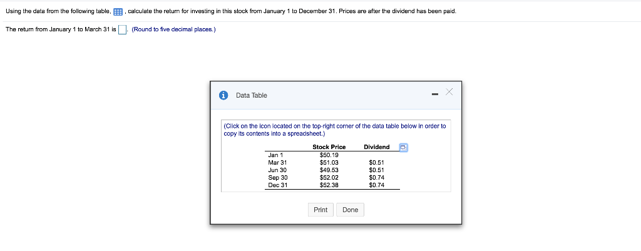Click the Jun 30 dividend $0.51
This screenshot has height=251, width=641.
coord(376,170)
